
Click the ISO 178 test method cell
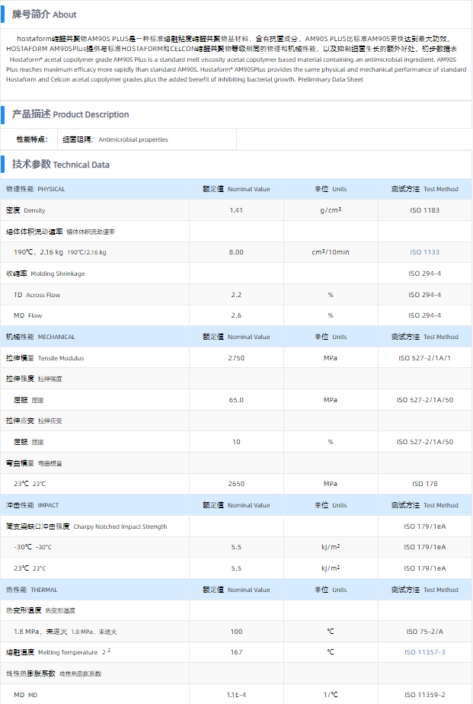tap(424, 484)
